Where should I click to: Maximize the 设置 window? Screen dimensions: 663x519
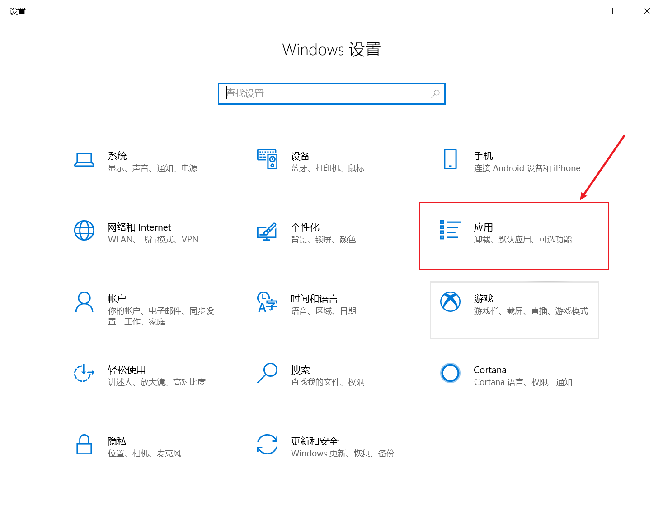point(616,11)
